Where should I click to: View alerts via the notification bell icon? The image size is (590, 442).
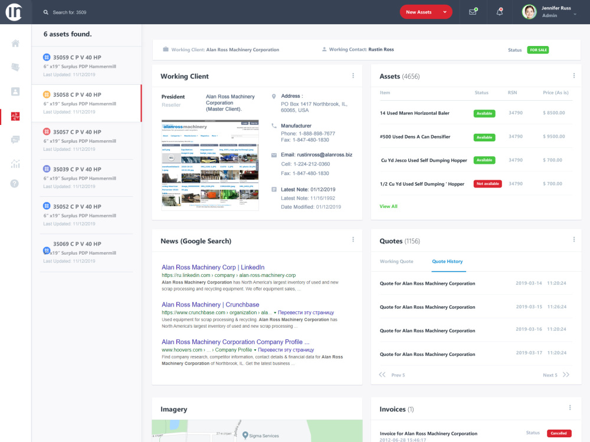(x=499, y=12)
